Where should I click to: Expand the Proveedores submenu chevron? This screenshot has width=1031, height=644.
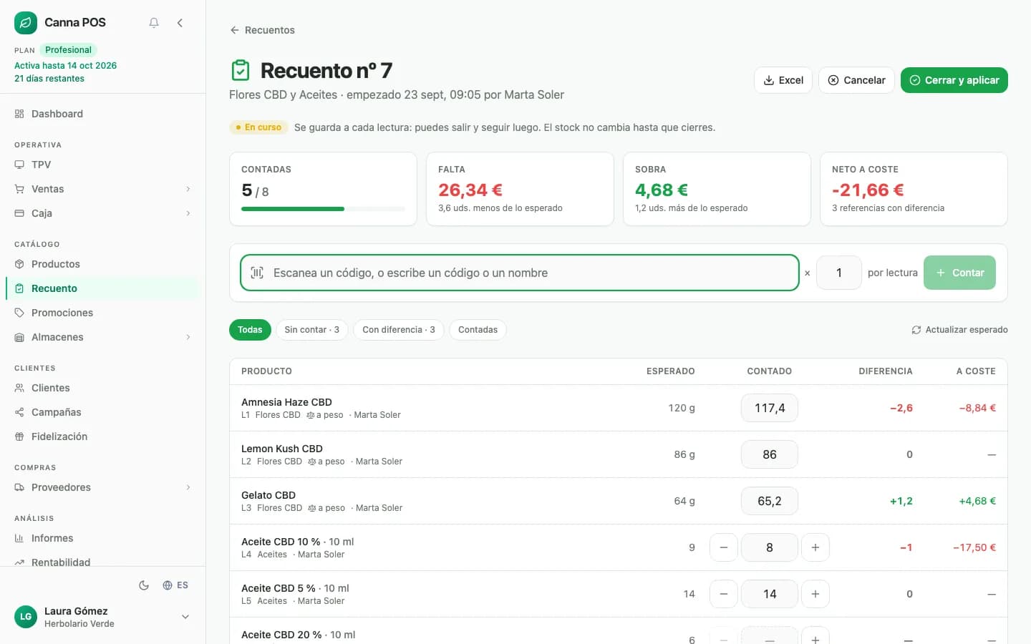(188, 487)
